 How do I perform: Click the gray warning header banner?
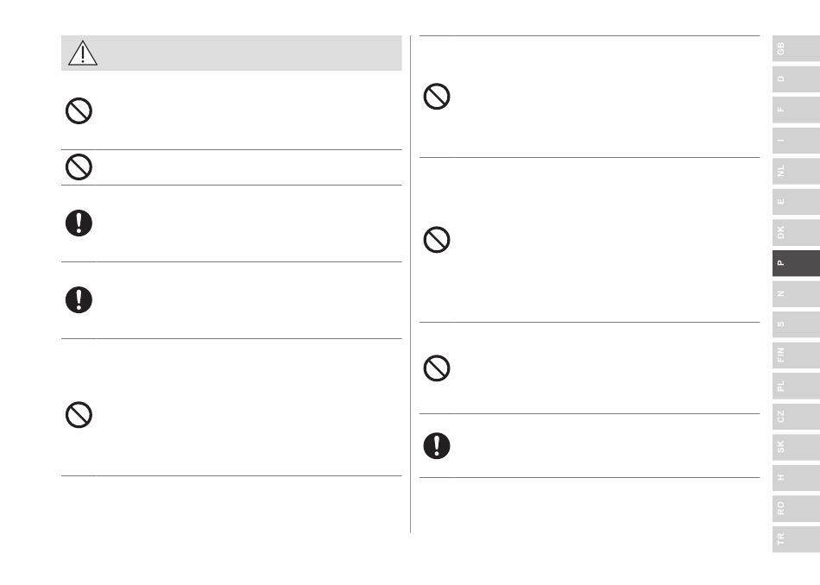click(x=231, y=53)
